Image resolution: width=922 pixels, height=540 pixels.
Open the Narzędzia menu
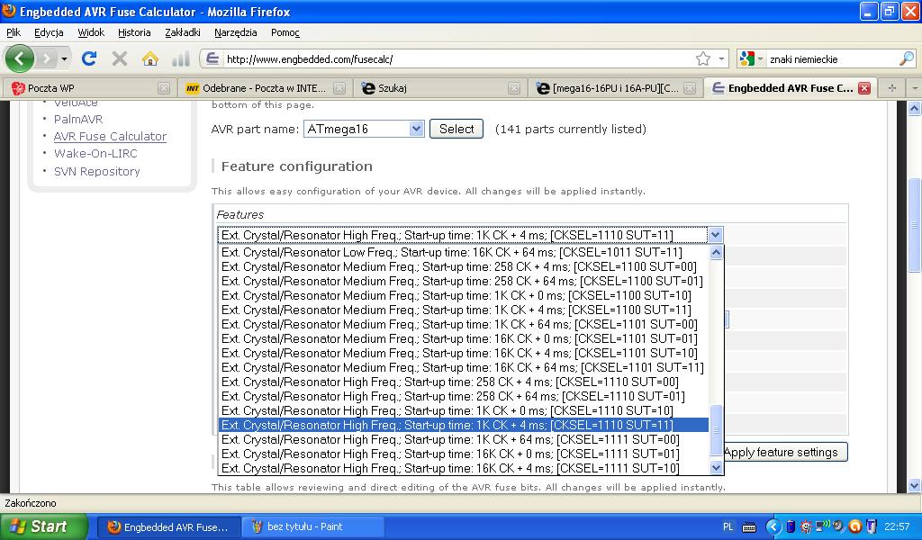click(x=235, y=32)
